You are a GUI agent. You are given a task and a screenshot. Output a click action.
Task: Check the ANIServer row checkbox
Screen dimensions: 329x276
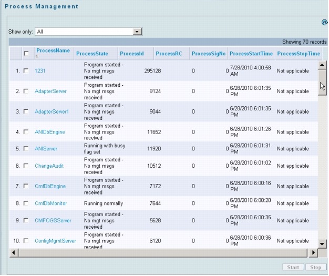pyautogui.click(x=26, y=149)
